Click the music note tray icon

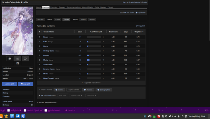182,116
